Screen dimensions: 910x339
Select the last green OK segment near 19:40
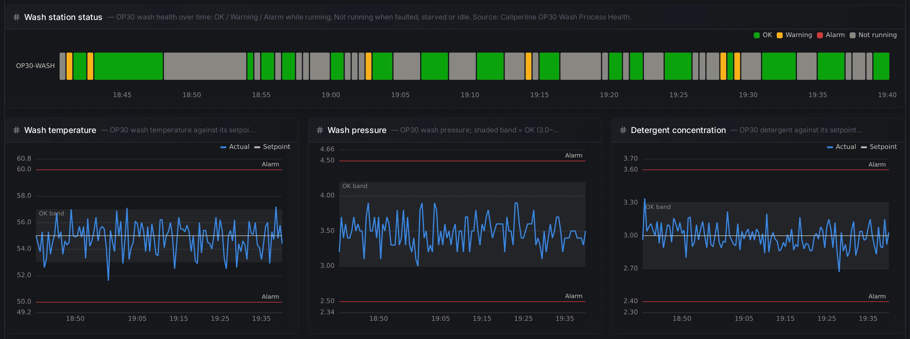881,66
